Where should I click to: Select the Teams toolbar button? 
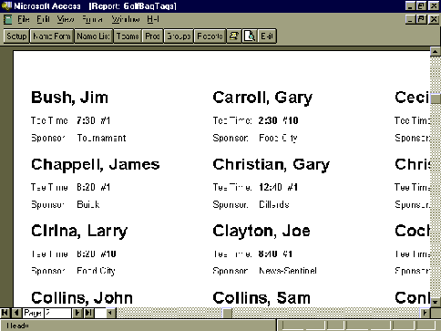point(128,36)
